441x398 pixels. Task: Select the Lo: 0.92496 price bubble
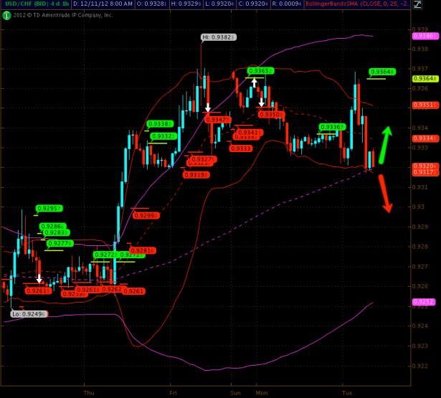coord(29,314)
